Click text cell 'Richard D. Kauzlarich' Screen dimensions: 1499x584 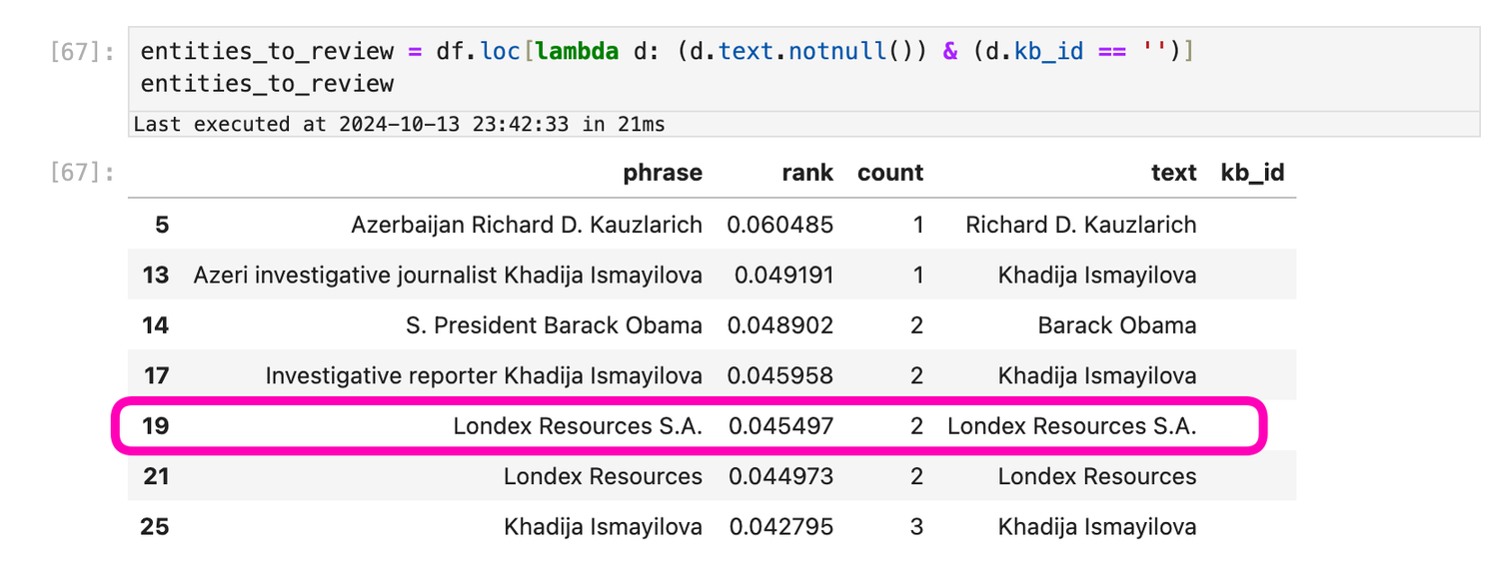coord(1081,225)
